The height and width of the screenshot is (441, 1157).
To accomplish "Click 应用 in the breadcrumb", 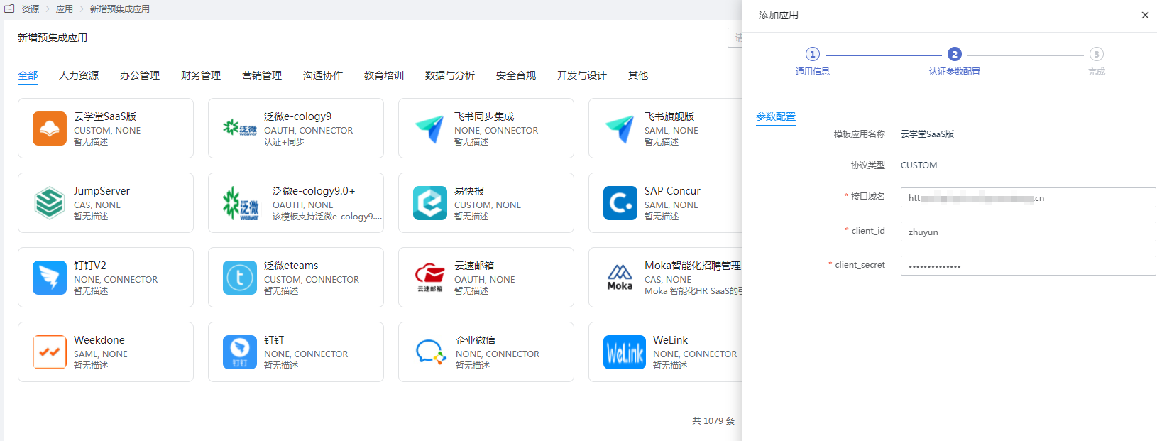I will tap(65, 9).
